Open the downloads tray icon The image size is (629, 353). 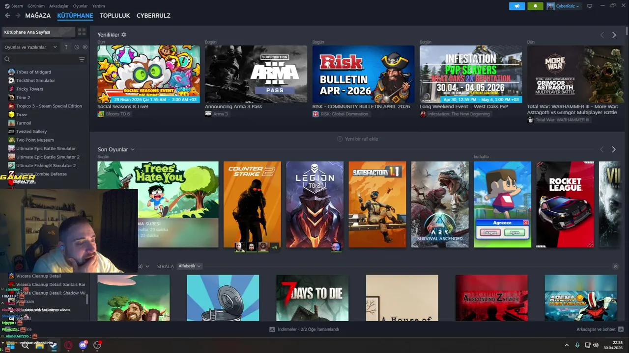coord(272,329)
